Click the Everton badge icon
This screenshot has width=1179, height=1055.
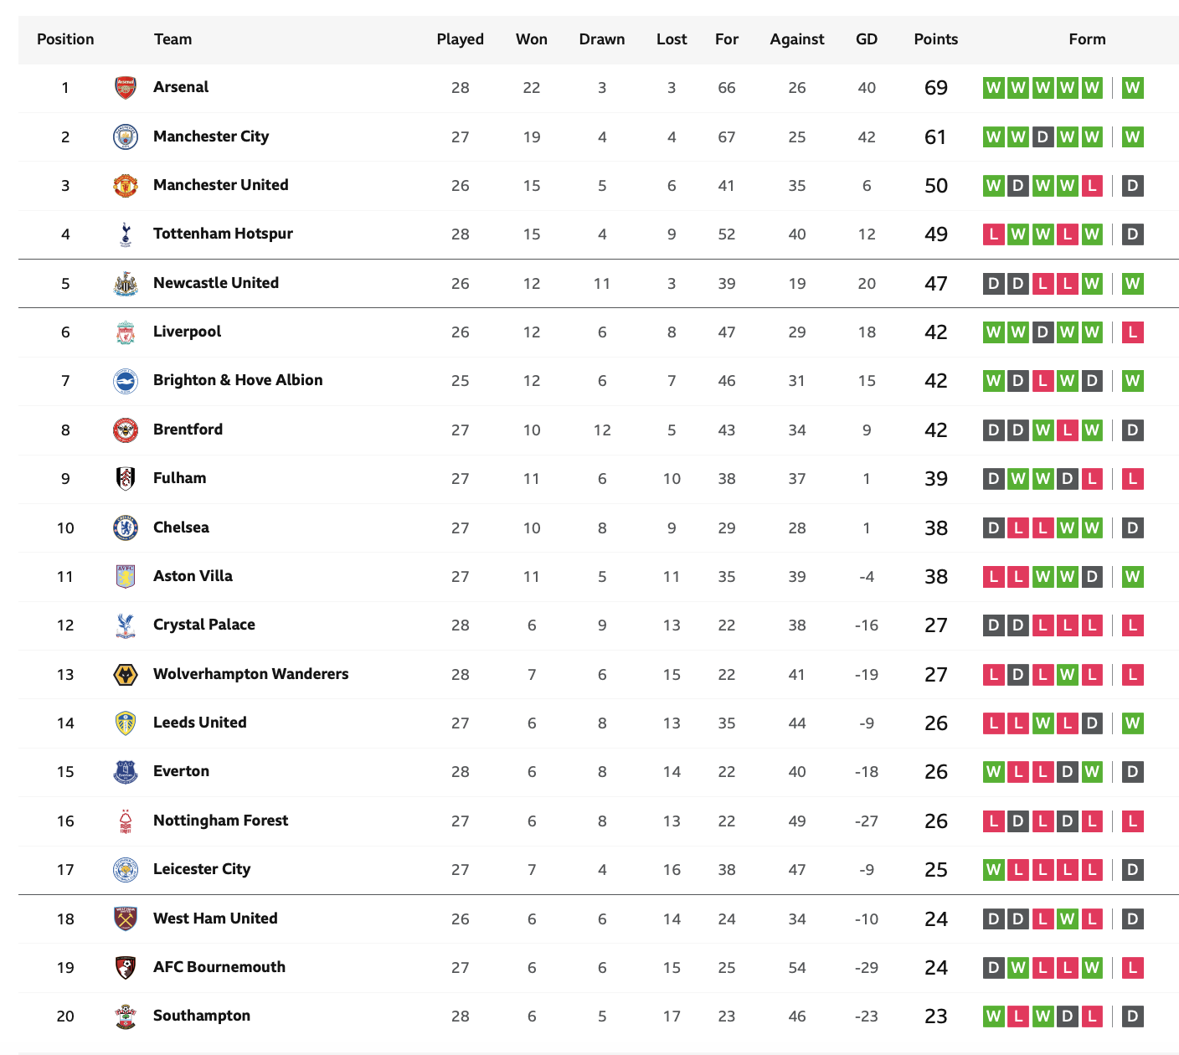(126, 772)
